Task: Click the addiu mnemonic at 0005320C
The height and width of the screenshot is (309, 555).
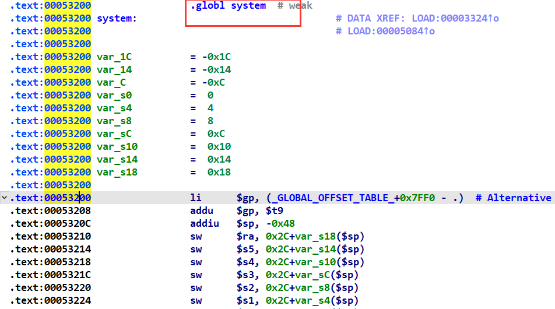Action: coord(205,224)
